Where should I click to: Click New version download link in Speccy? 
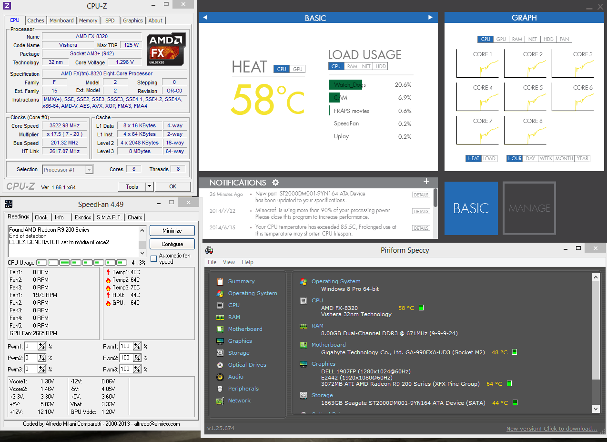pyautogui.click(x=551, y=429)
